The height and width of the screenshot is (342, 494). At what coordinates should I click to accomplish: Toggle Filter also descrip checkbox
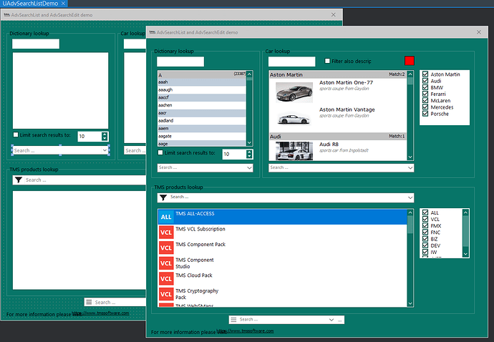(327, 61)
